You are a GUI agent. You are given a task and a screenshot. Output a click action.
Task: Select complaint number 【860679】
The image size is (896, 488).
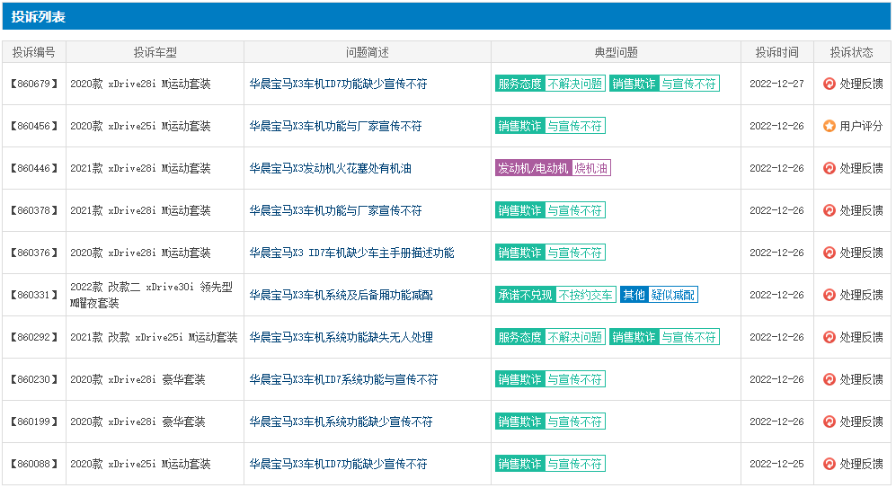[34, 84]
